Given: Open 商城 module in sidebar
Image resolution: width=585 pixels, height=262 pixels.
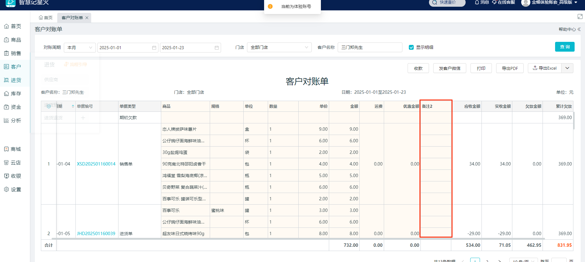Looking at the screenshot, I should (13, 149).
